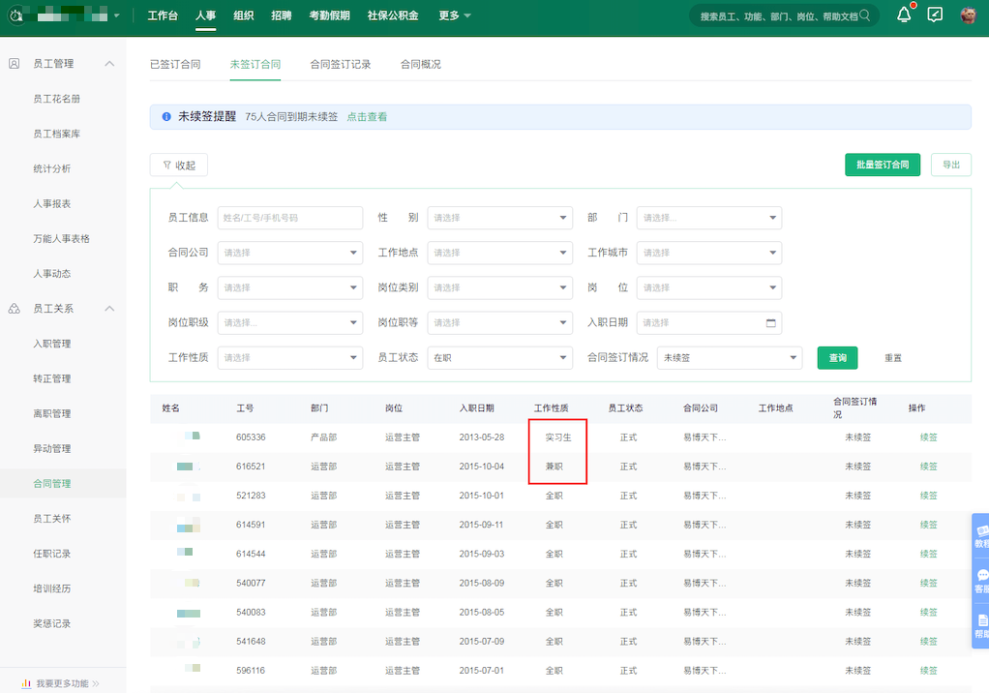Click the company logo icon
Screen dimensions: 989x693
pyautogui.click(x=15, y=15)
